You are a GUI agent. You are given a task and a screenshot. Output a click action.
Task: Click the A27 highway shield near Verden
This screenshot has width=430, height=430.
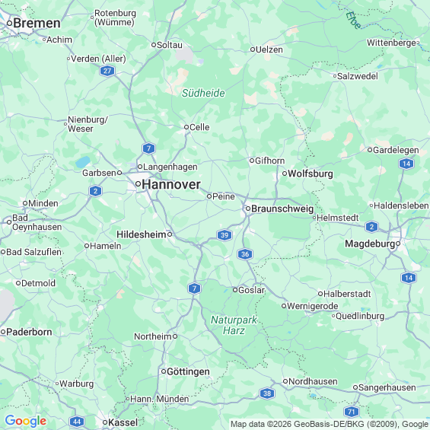point(107,71)
